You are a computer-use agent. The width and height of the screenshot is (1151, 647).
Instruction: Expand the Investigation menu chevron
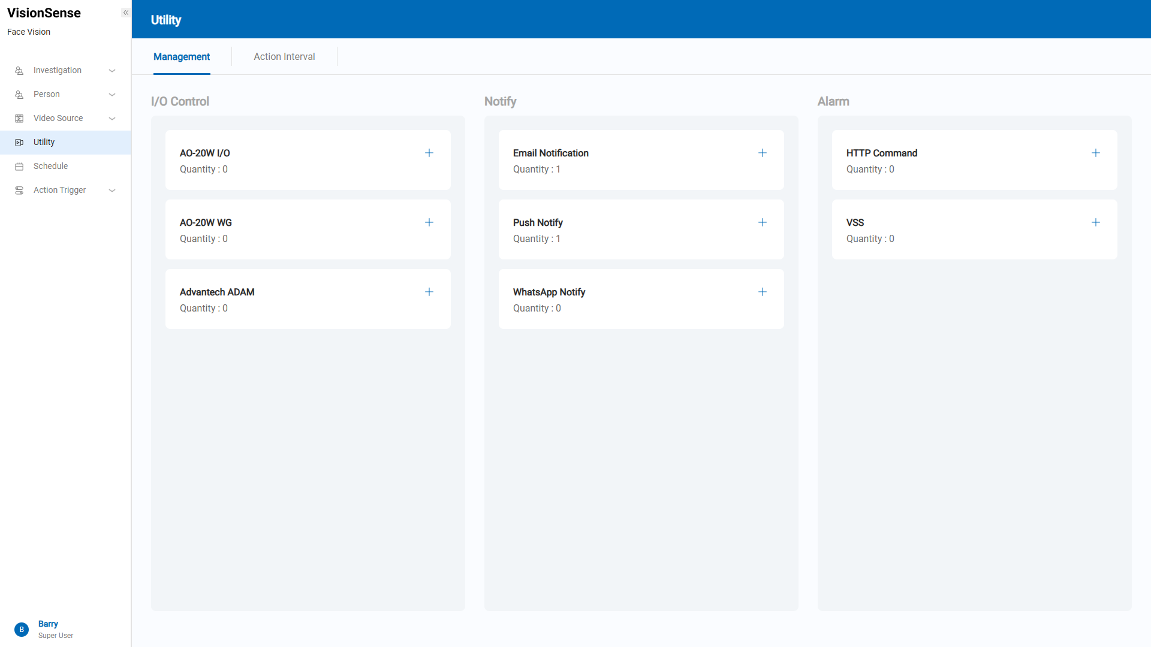pyautogui.click(x=112, y=71)
